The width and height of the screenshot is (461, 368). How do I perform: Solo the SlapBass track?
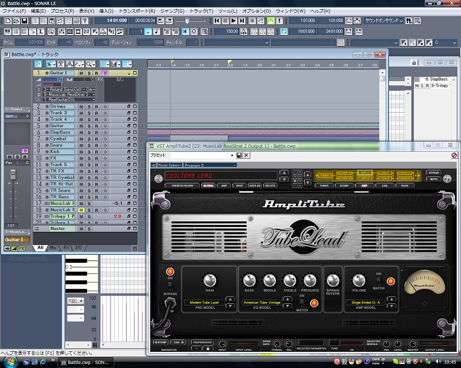(x=89, y=132)
